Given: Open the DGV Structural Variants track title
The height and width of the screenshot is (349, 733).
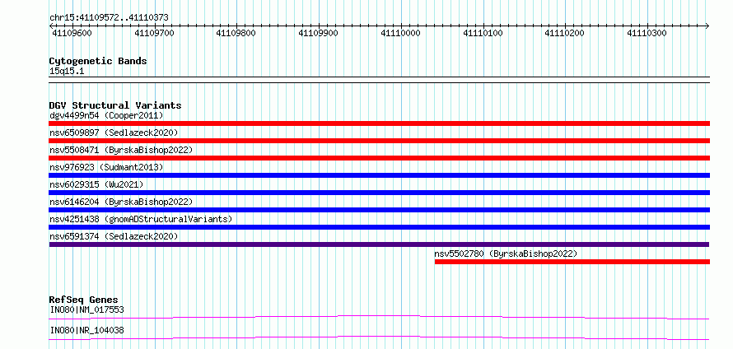Looking at the screenshot, I should click(x=115, y=105).
